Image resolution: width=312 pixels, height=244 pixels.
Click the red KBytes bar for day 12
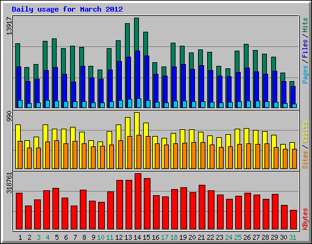tap(119, 204)
